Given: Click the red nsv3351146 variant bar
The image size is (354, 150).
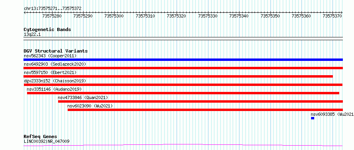Looking at the screenshot, I should point(183,93).
